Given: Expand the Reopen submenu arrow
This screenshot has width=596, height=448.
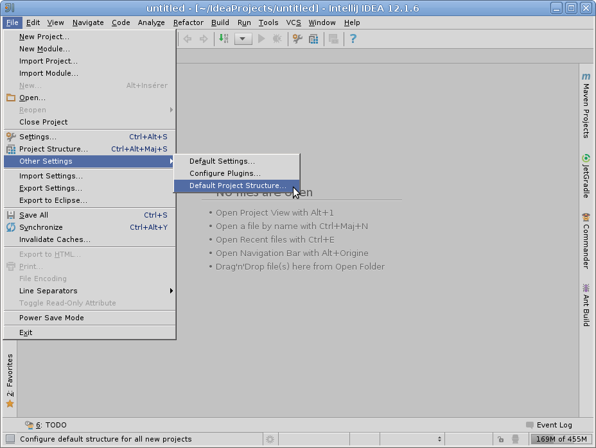Looking at the screenshot, I should coord(171,110).
